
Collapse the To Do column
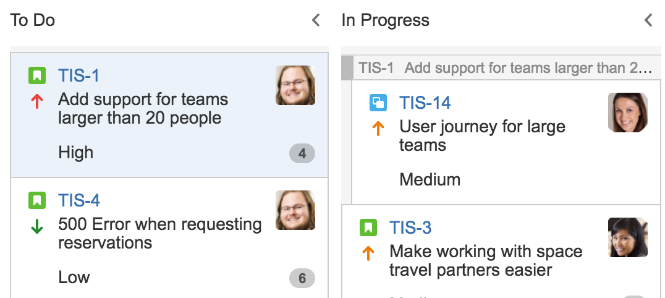click(316, 20)
